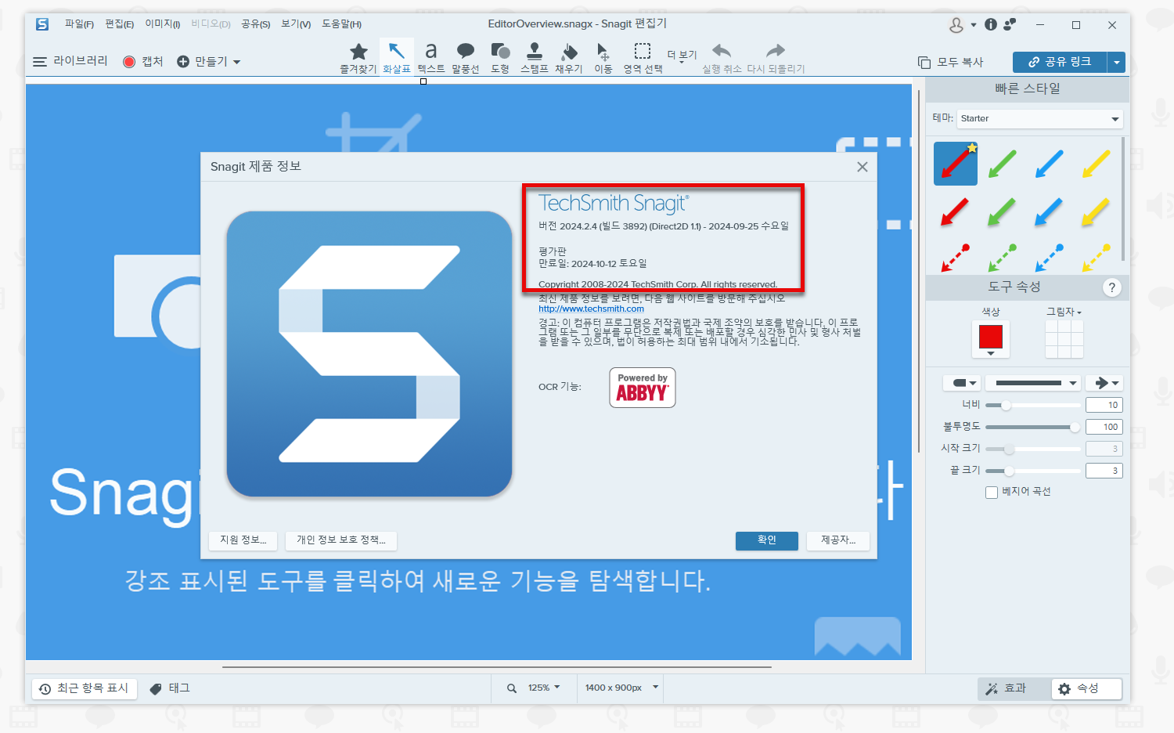
Task: Start a Capture (캡처) with the red button
Action: pos(143,61)
